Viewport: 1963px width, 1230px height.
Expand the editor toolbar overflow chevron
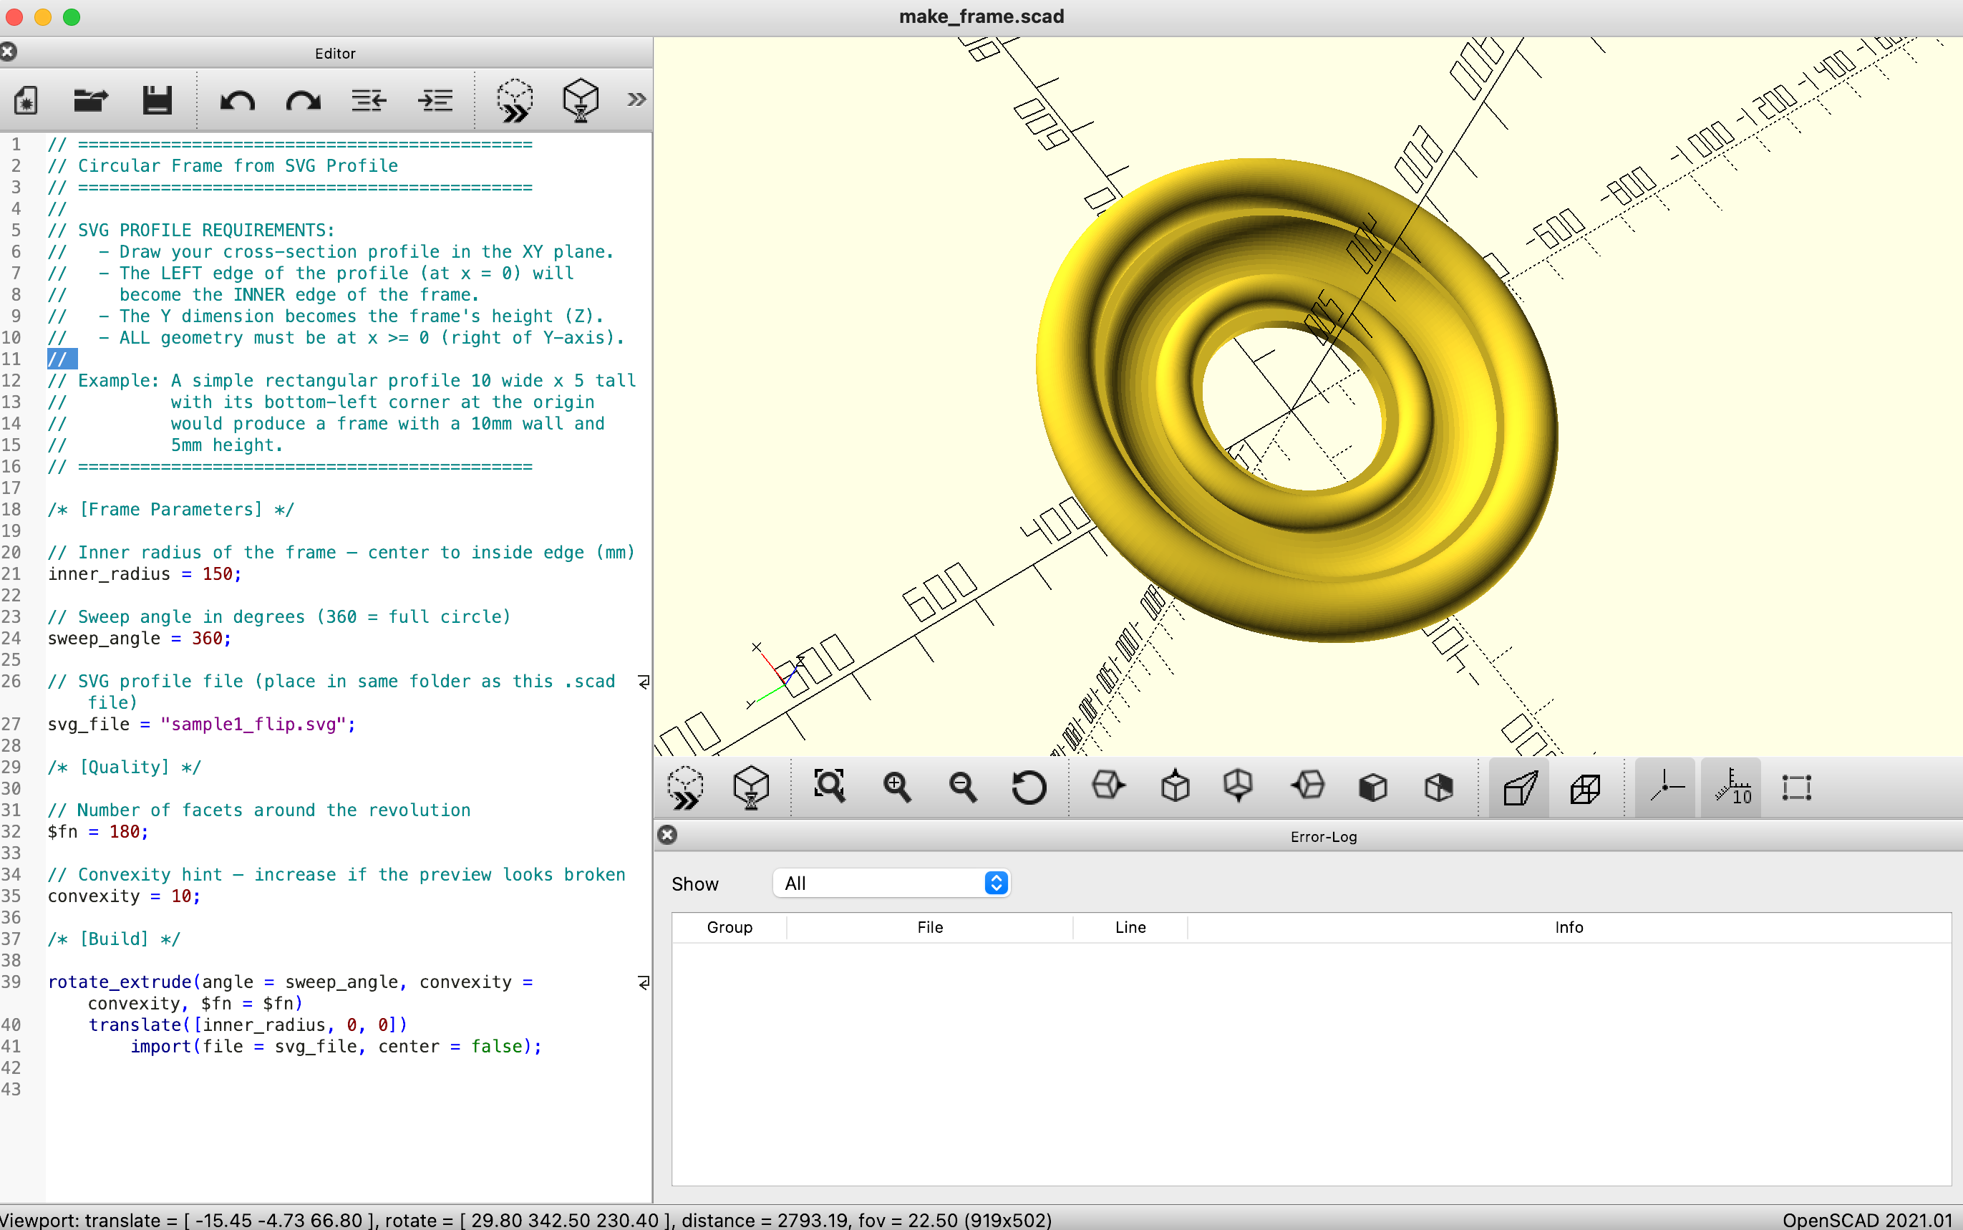pos(636,100)
